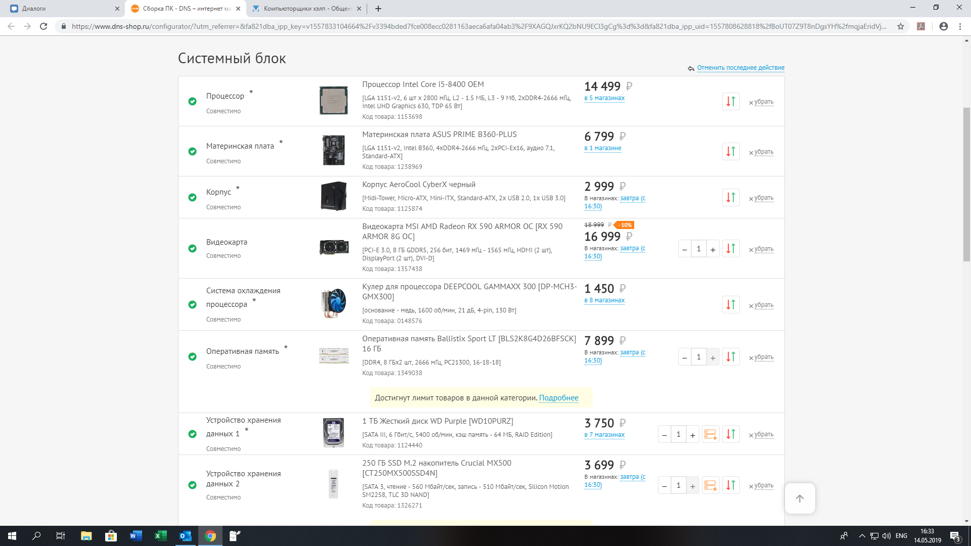The height and width of the screenshot is (546, 971).
Task: Click swap arrows icon for DEEPCOOL cooler row
Action: tap(731, 304)
